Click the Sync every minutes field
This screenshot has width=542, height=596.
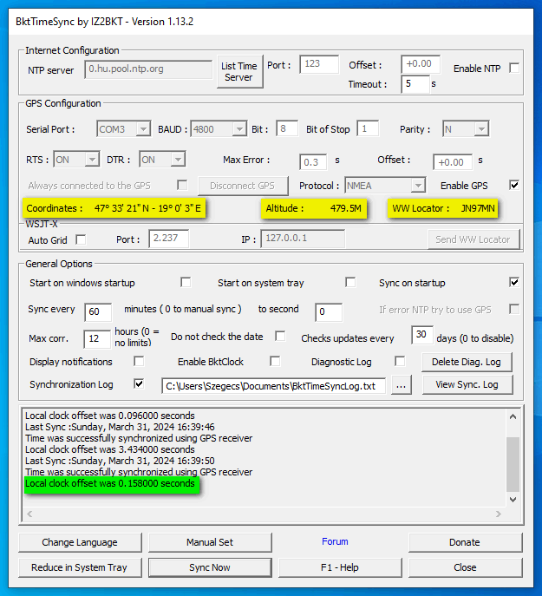tap(98, 312)
